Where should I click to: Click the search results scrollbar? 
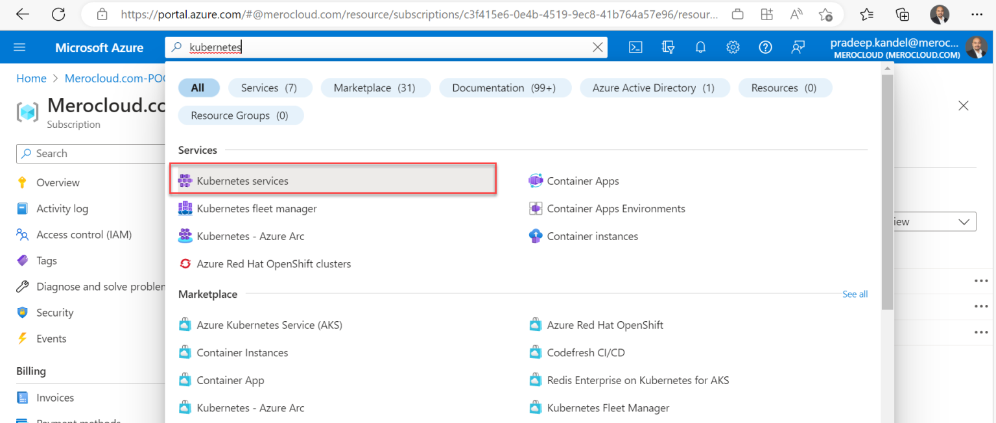[887, 195]
